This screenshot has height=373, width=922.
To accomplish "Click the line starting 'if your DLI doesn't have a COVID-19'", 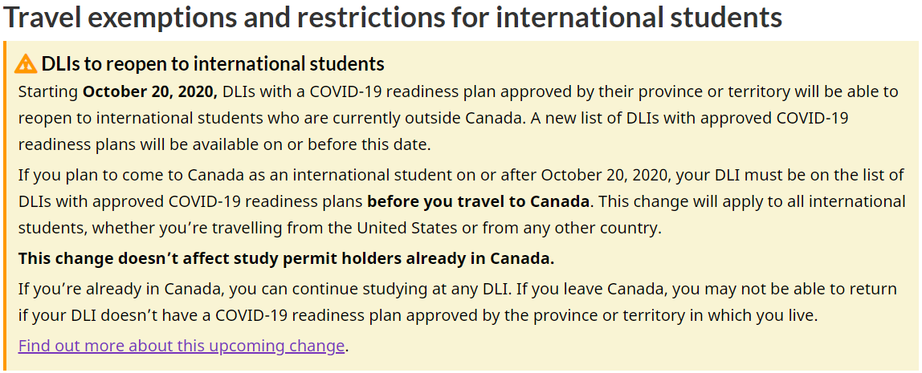I will 418,316.
